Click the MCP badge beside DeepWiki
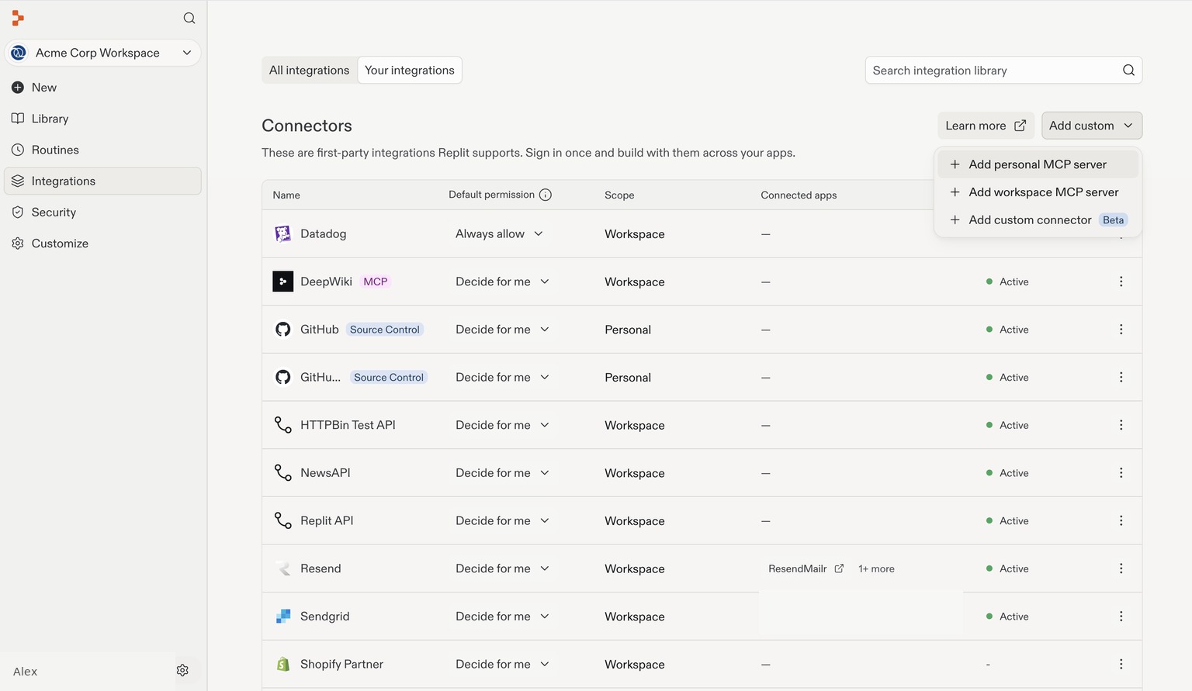The image size is (1192, 691). [x=376, y=282]
